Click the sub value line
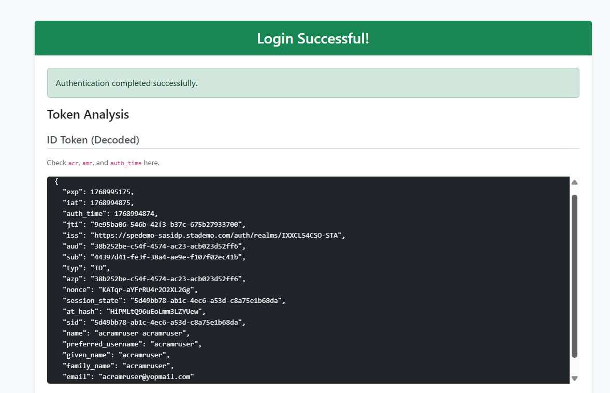This screenshot has width=610, height=393. tap(167, 257)
